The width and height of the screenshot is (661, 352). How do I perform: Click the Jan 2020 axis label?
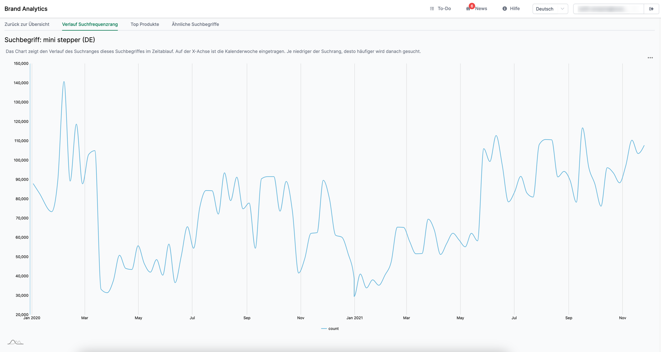pos(32,318)
